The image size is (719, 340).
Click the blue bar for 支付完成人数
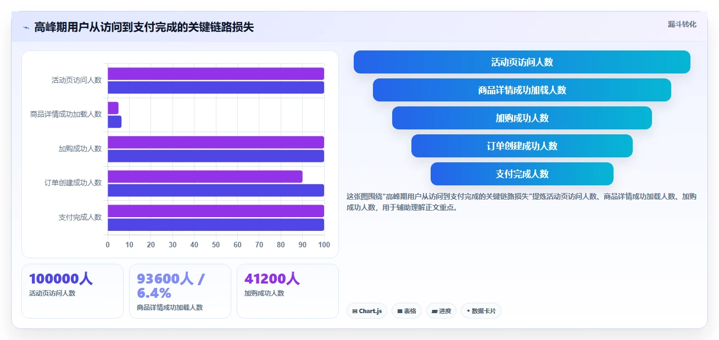(216, 224)
